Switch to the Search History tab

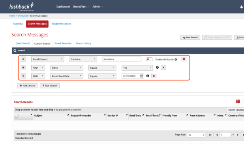(83, 43)
